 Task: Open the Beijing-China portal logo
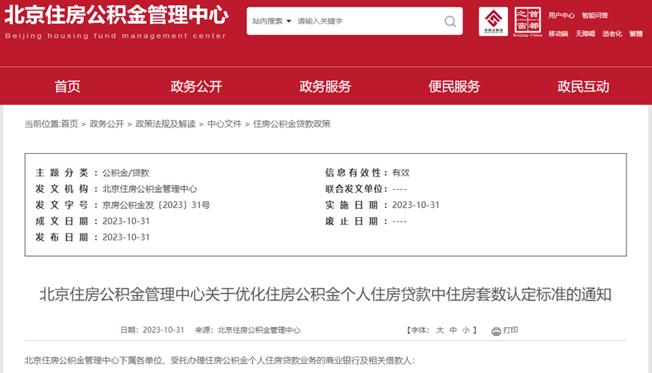point(528,22)
